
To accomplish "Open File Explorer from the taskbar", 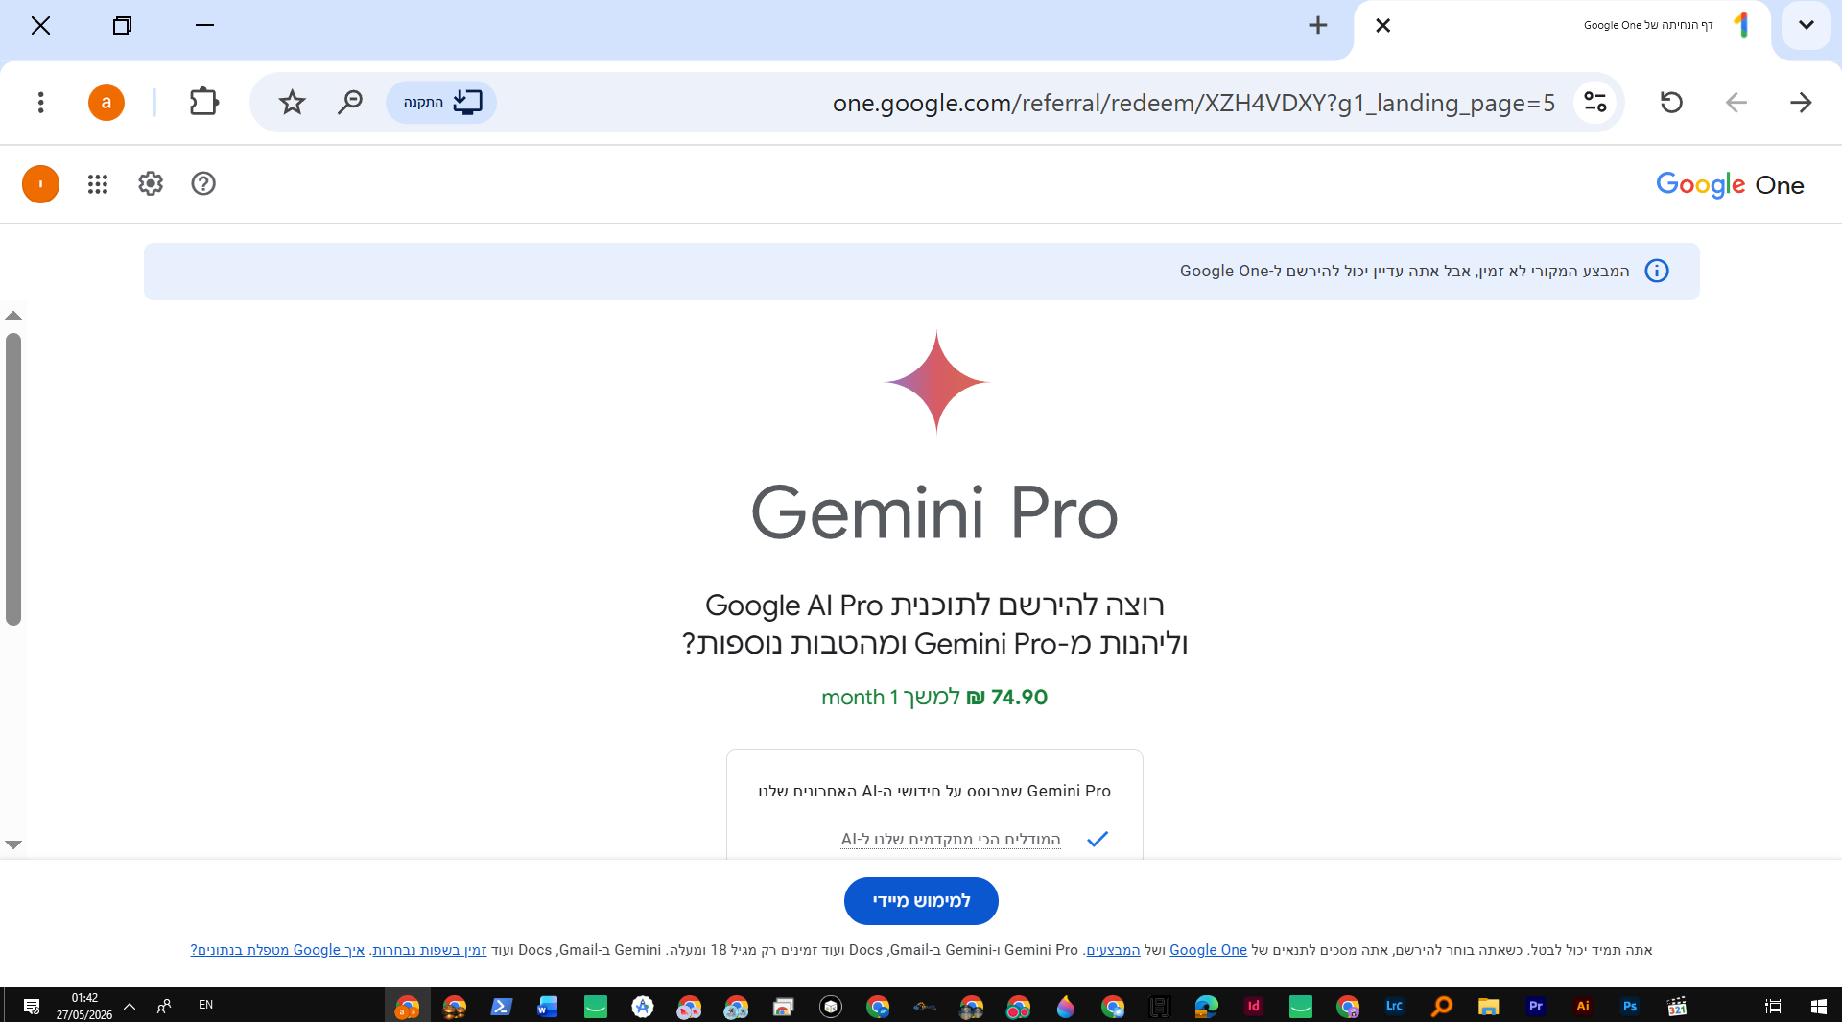I will click(1488, 1006).
